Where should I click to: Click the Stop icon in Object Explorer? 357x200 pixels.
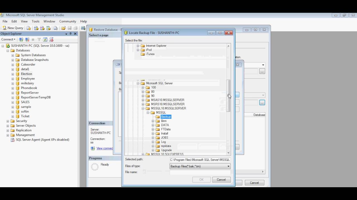click(33, 39)
